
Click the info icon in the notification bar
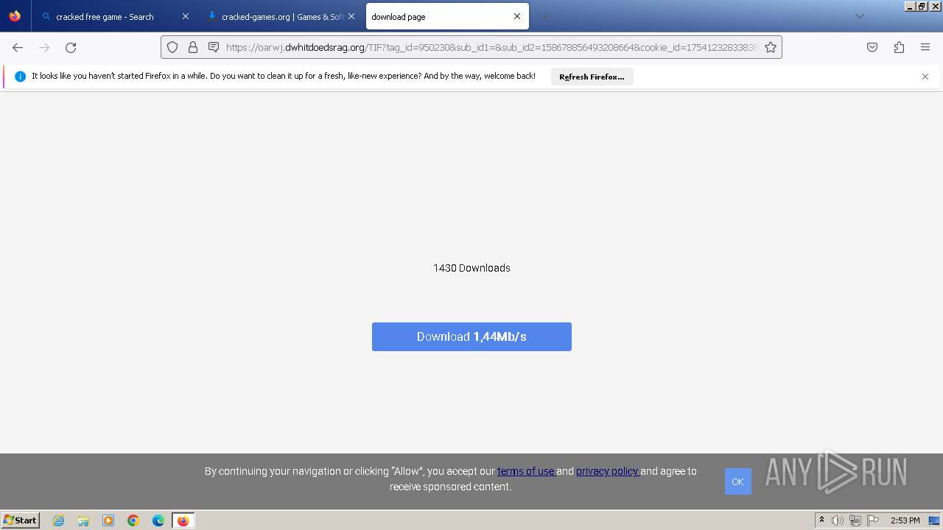pos(20,77)
